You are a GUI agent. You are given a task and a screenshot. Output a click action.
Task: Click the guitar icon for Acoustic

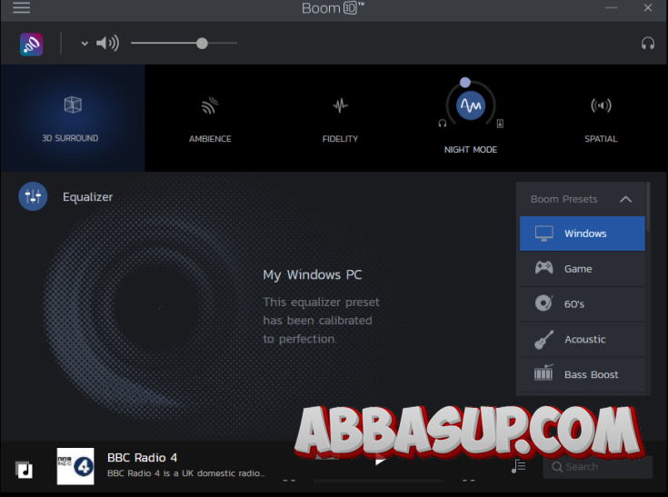pos(544,340)
